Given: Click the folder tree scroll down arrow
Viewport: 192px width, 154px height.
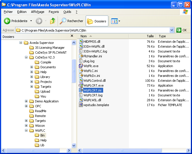Looking at the screenshot, I should point(74,145).
